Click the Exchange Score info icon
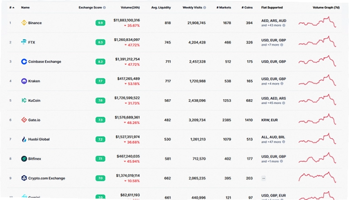 pos(105,8)
